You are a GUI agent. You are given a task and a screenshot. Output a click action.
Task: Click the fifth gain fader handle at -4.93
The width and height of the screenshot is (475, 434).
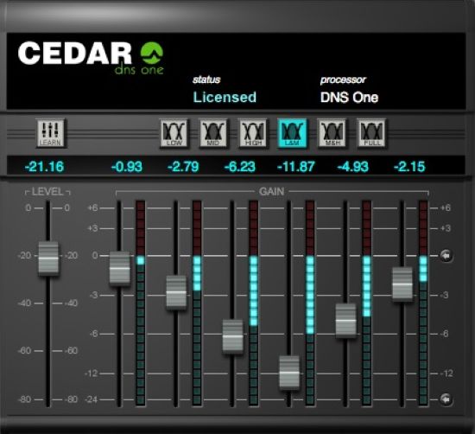click(346, 321)
